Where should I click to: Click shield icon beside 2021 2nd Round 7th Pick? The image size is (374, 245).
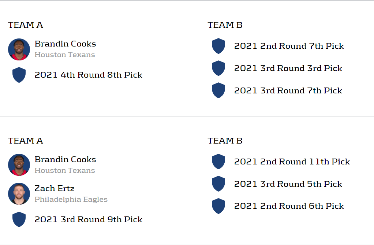pos(218,46)
